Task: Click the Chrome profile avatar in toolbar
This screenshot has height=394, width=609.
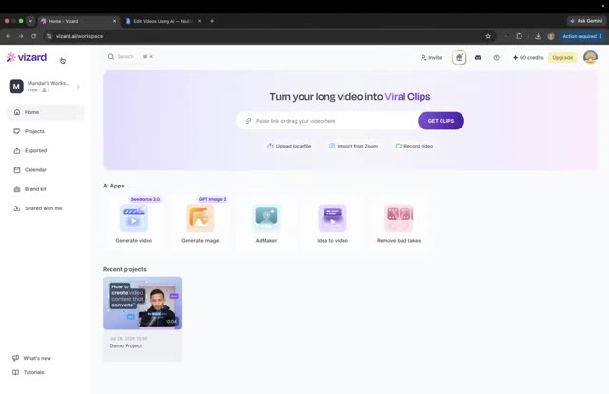Action: [551, 36]
